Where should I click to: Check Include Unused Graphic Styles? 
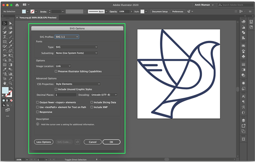56,89
